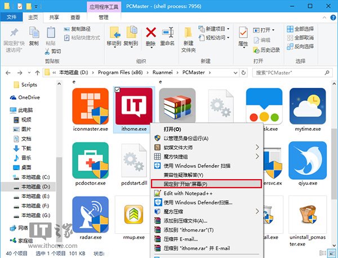
Task: Click the Back navigation arrow
Action: 8,73
